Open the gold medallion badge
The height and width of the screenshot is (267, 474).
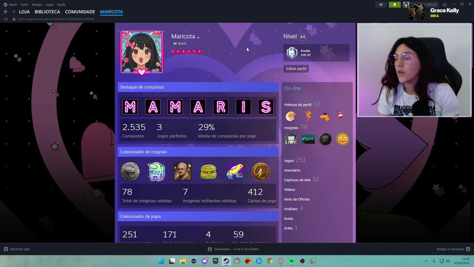[x=261, y=172]
